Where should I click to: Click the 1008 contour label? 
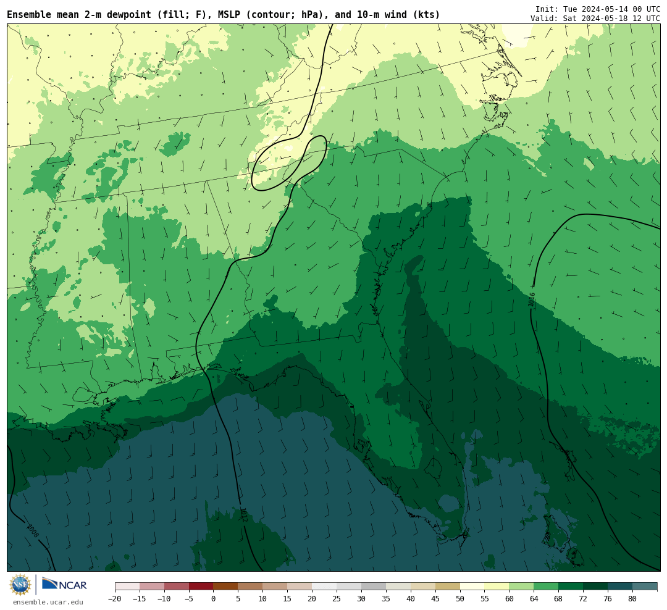[33, 530]
